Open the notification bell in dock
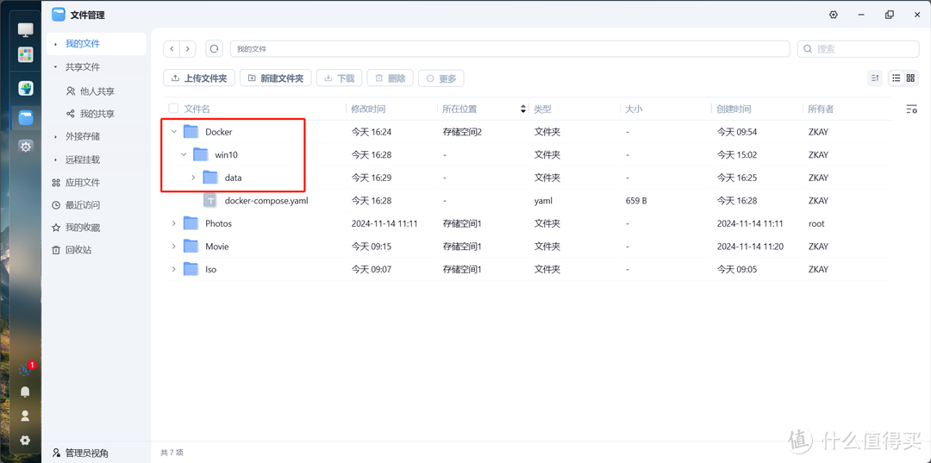 (25, 391)
